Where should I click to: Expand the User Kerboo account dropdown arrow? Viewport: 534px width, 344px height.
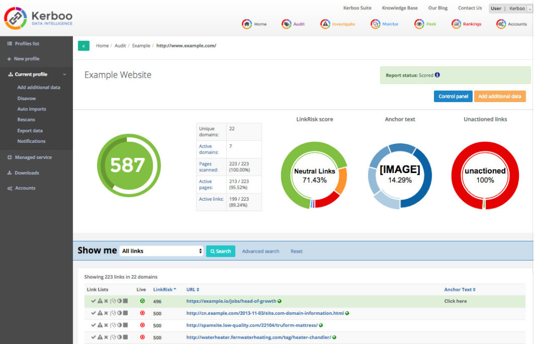(530, 9)
